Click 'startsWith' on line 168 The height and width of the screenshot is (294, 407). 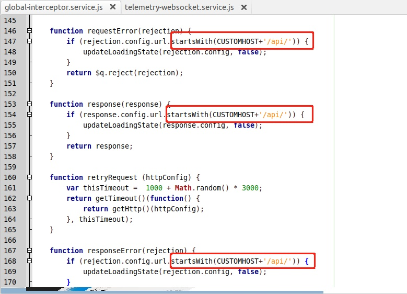pyautogui.click(x=192, y=261)
